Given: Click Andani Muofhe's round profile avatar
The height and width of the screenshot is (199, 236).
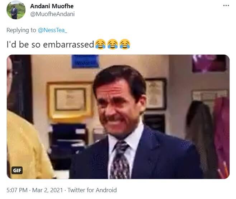Looking at the screenshot, I should pos(16,10).
